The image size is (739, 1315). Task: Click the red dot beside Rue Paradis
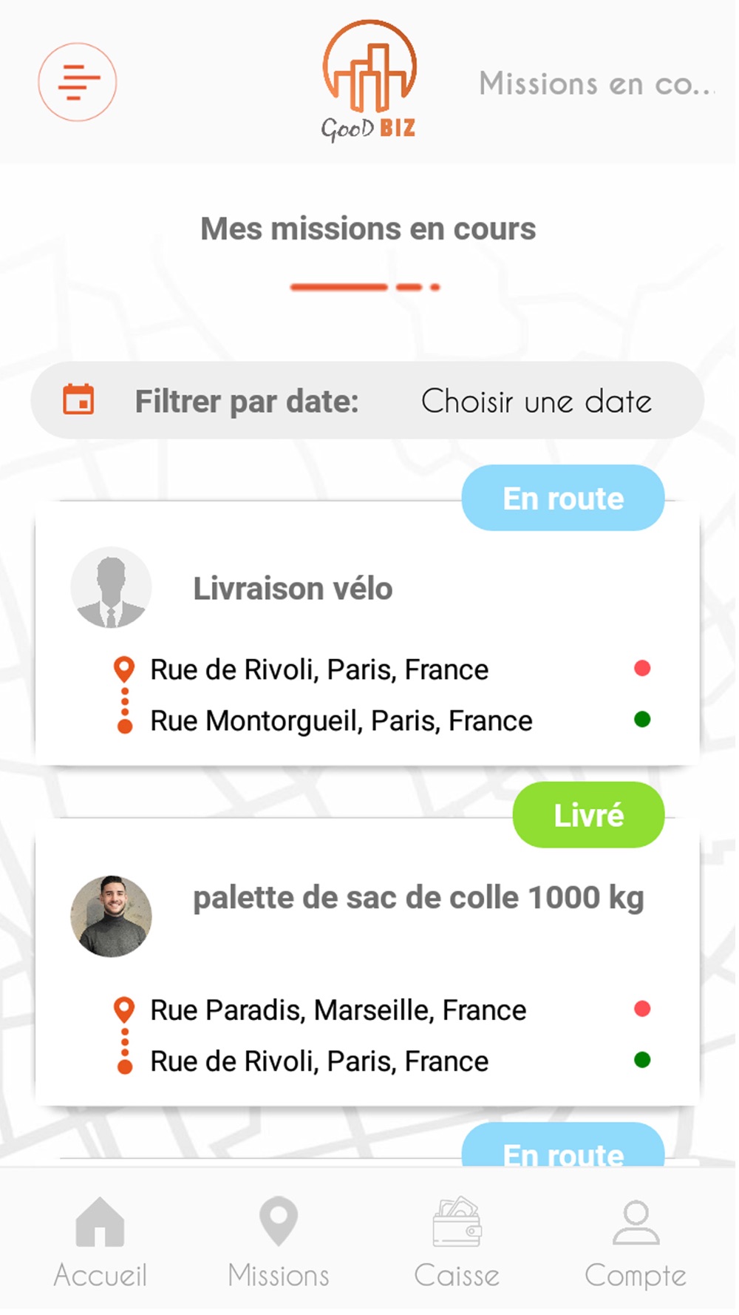642,1010
